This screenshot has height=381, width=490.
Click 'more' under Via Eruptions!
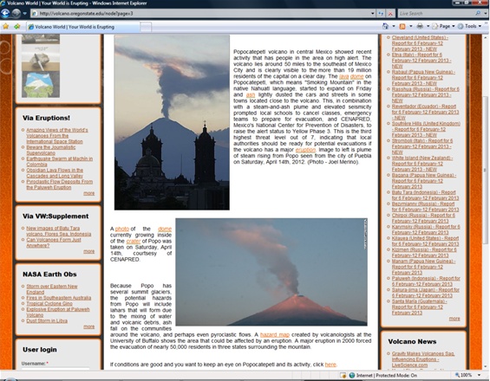(89, 193)
